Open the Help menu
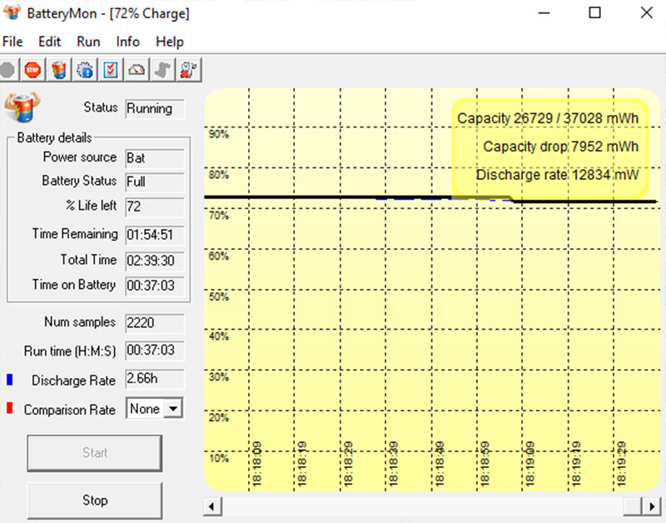Screen dimensions: 666x523 point(170,42)
